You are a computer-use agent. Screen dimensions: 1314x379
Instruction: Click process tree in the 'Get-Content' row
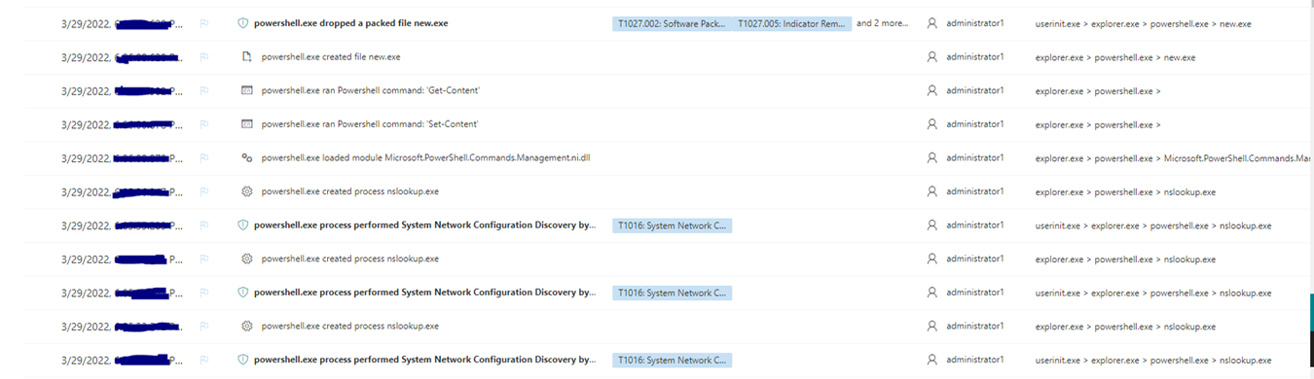coord(1098,90)
